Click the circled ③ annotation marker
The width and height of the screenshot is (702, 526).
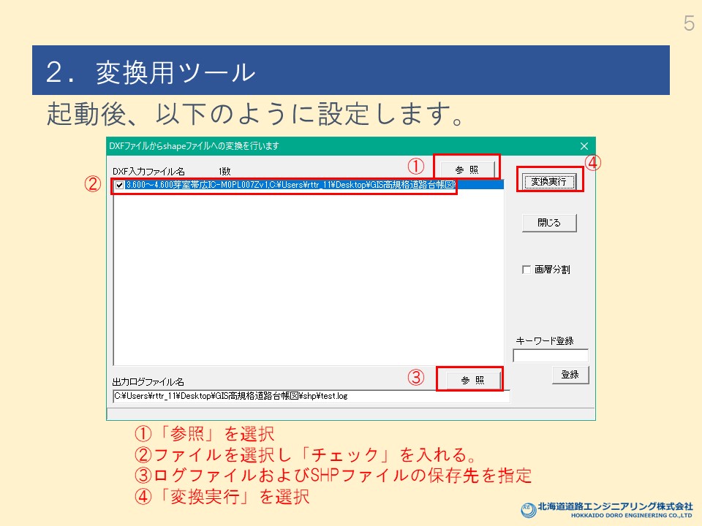tap(415, 378)
